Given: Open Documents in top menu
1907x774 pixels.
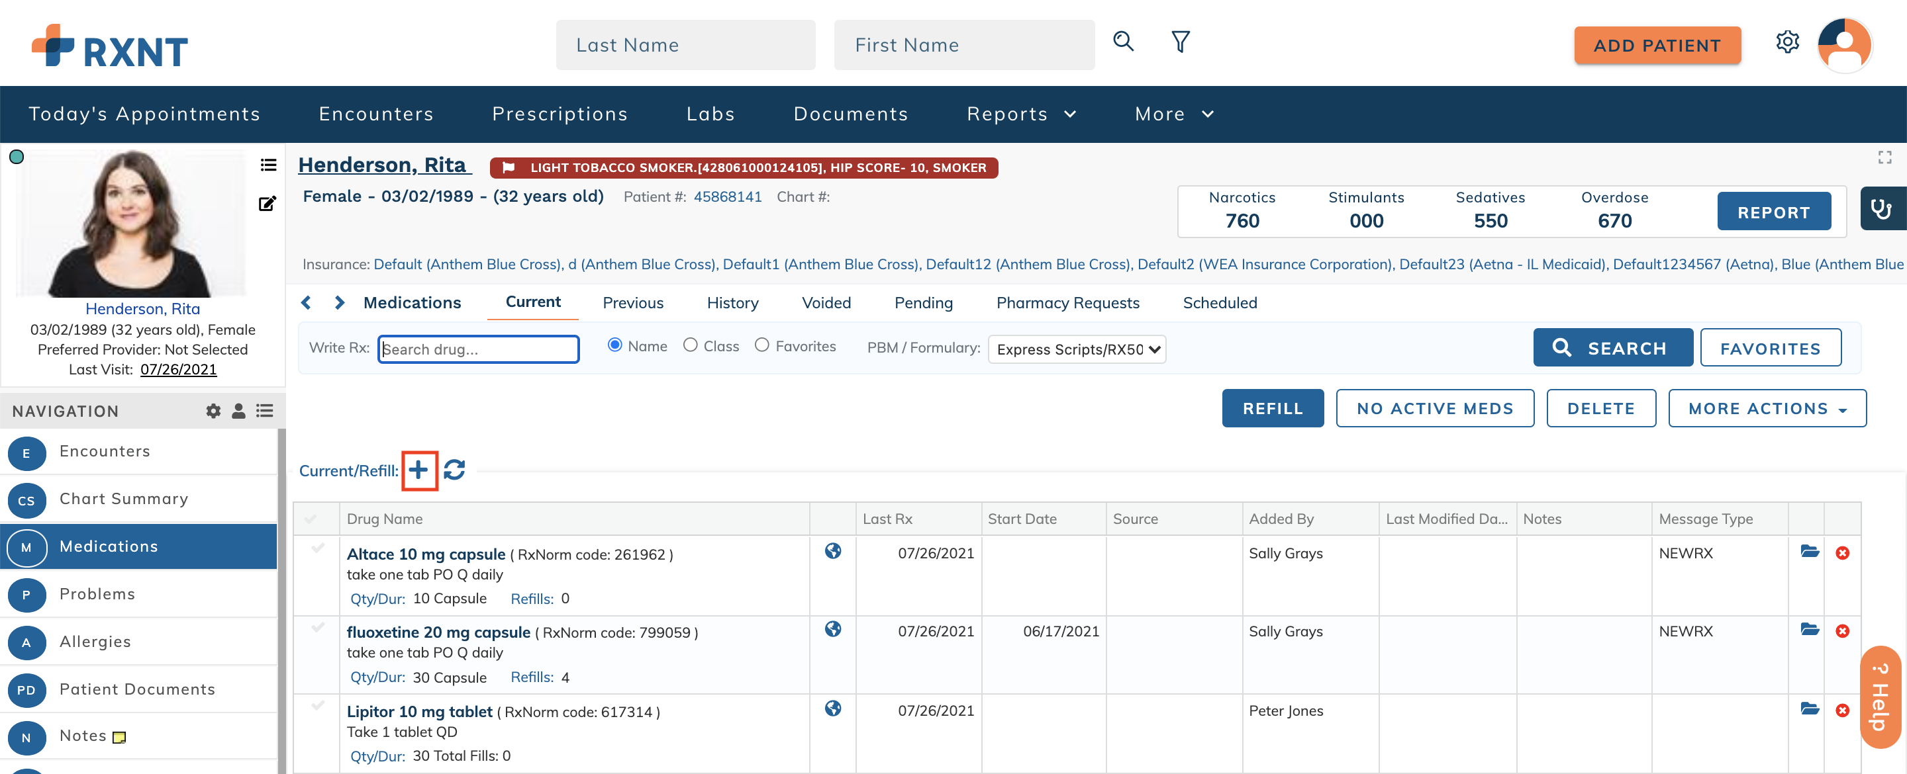Looking at the screenshot, I should [x=851, y=114].
